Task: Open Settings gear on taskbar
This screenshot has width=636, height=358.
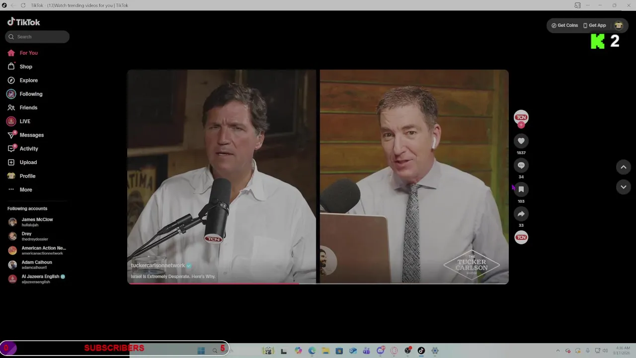Action: (435, 351)
